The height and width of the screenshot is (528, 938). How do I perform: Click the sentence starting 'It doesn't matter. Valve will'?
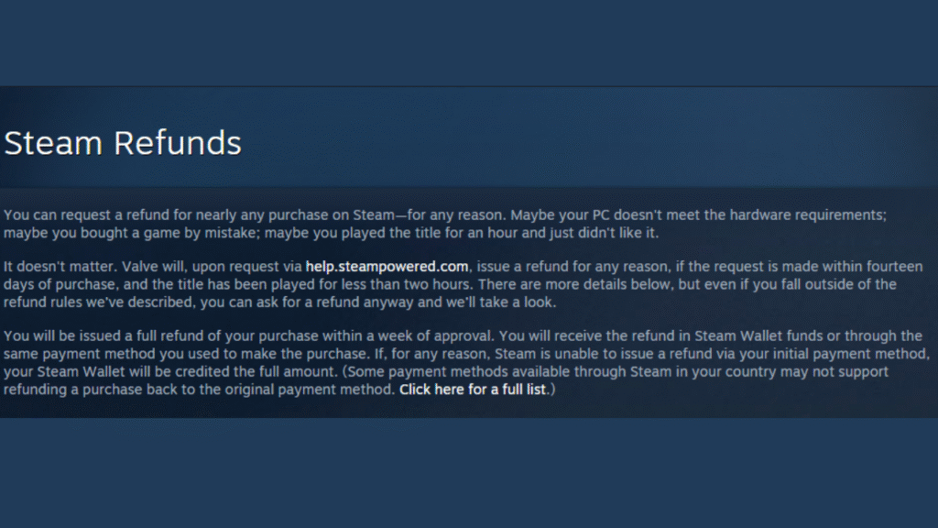click(x=463, y=284)
